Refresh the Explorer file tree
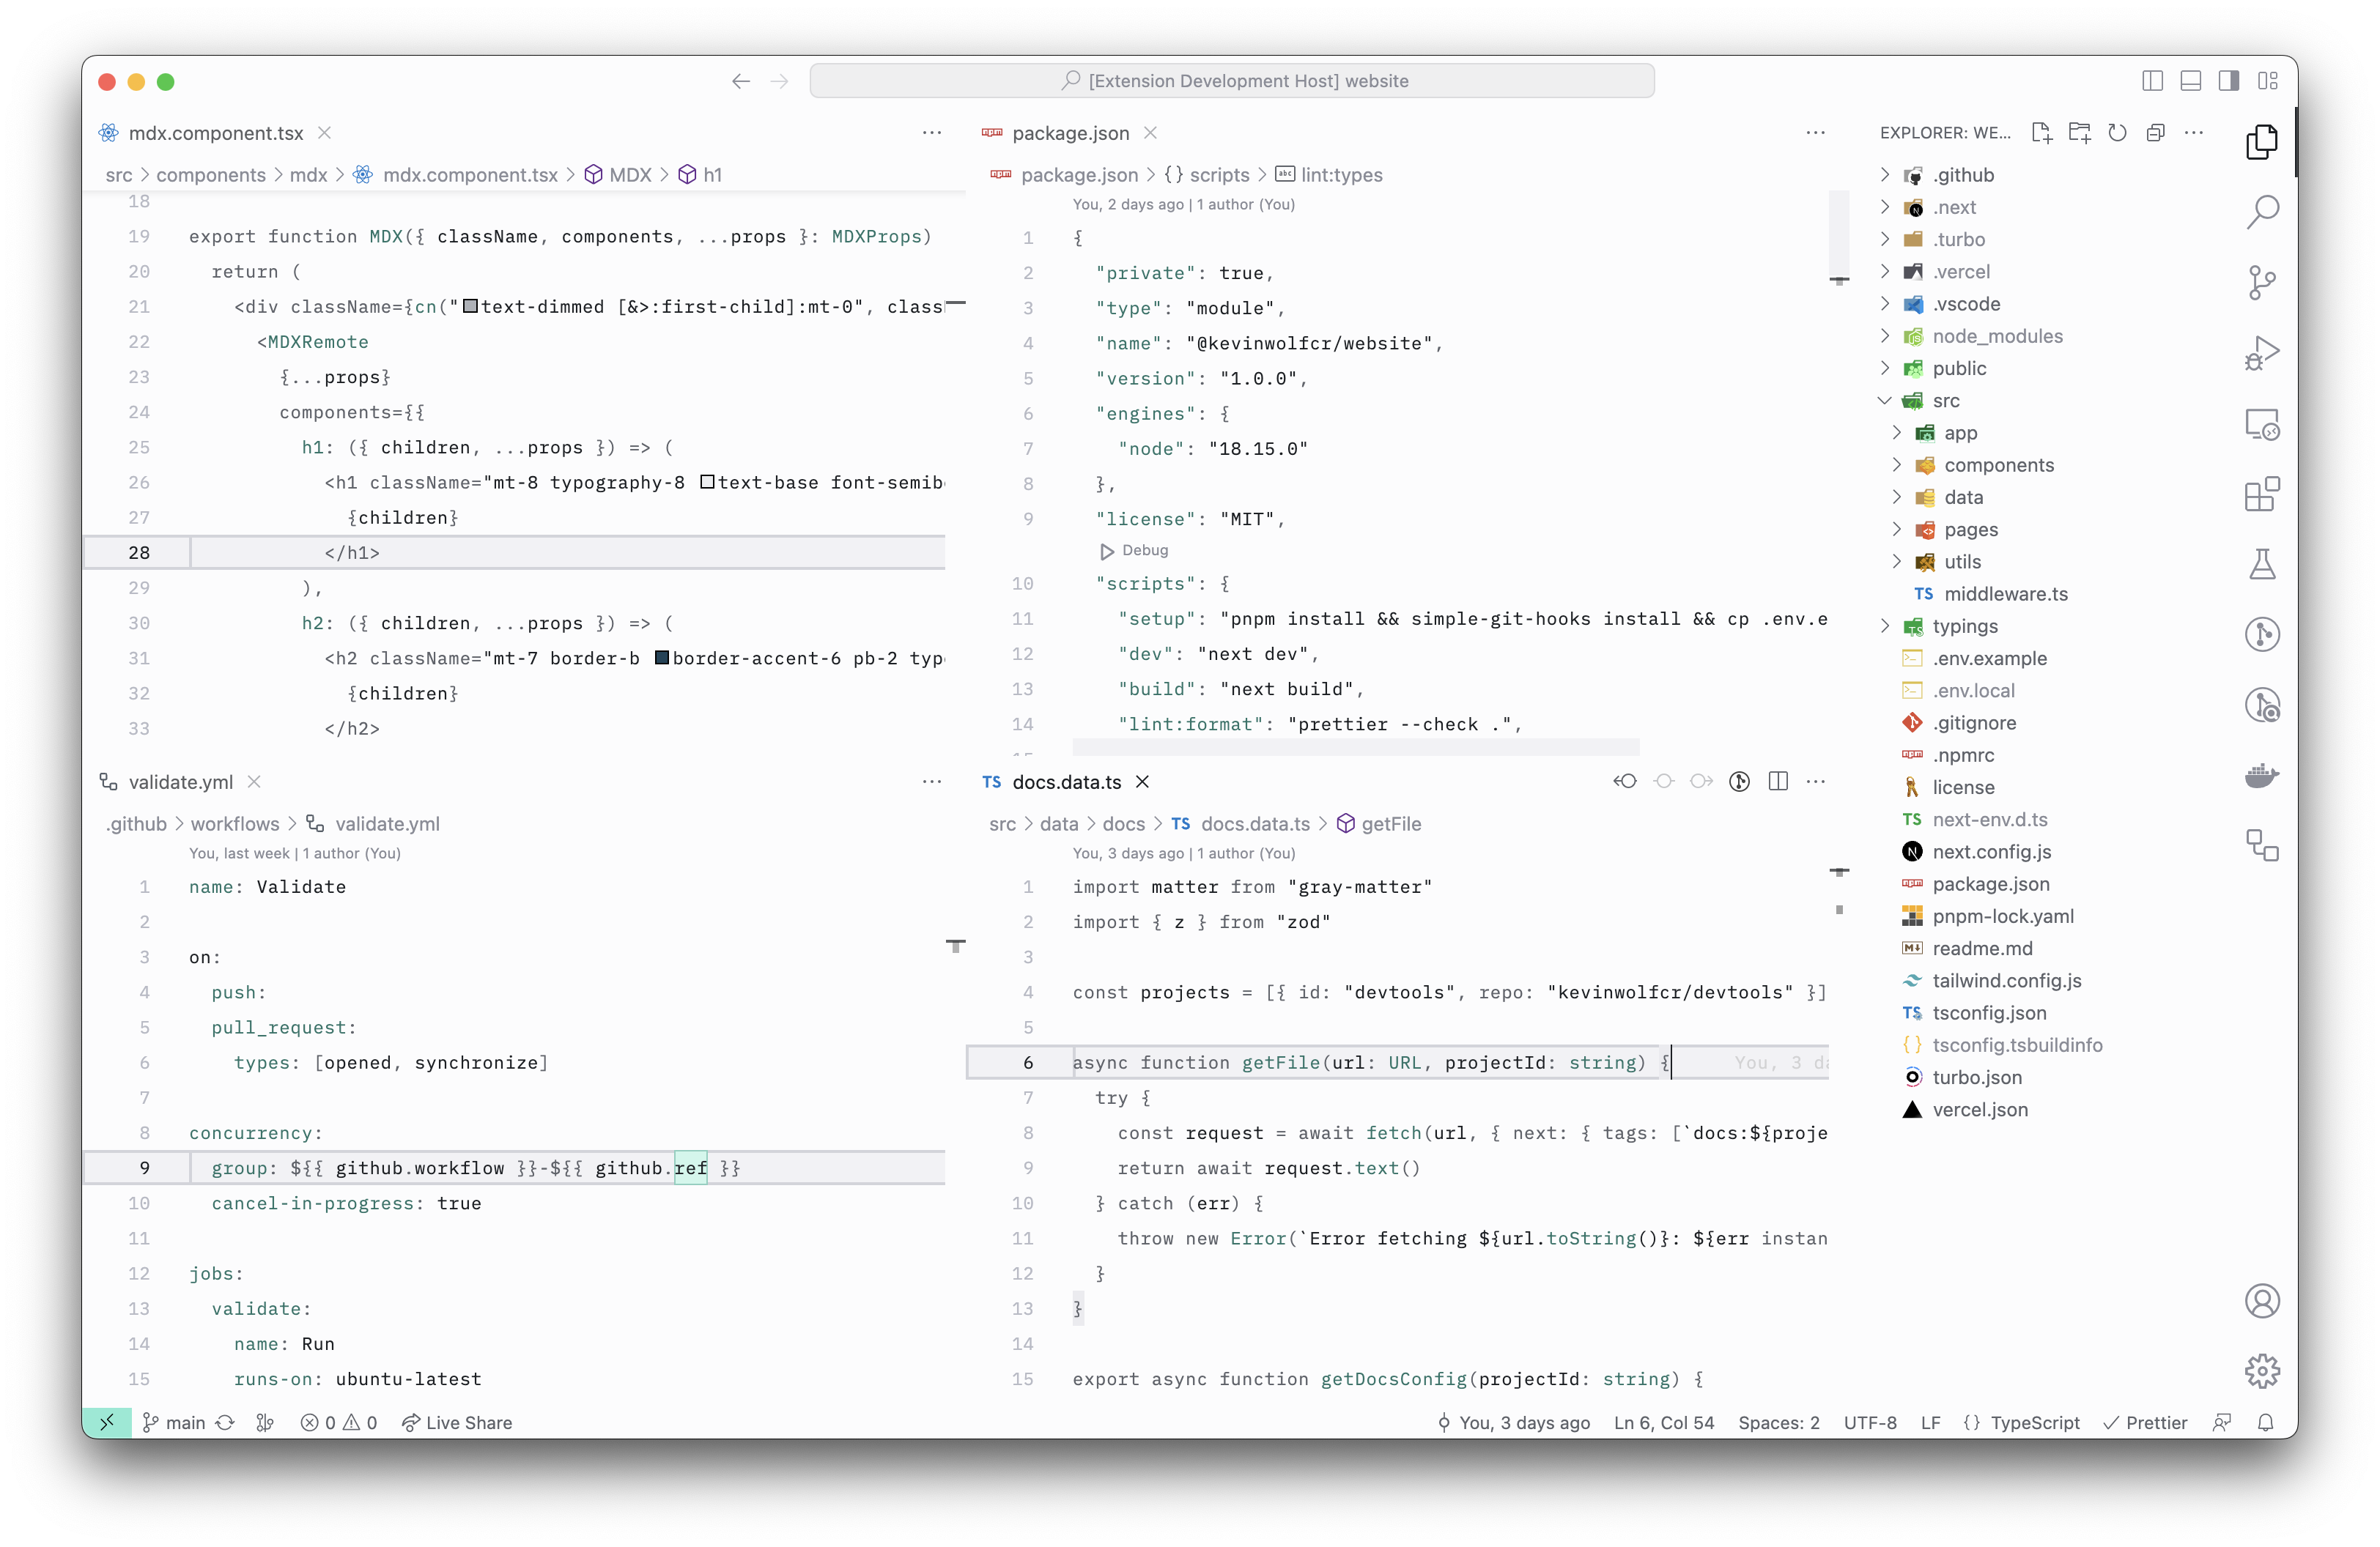Screen dimensions: 2380x1547 [2117, 133]
